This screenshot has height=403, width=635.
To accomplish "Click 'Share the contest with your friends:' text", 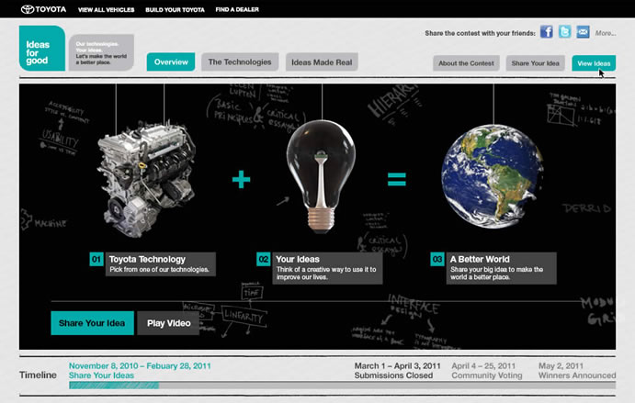I will 481,33.
